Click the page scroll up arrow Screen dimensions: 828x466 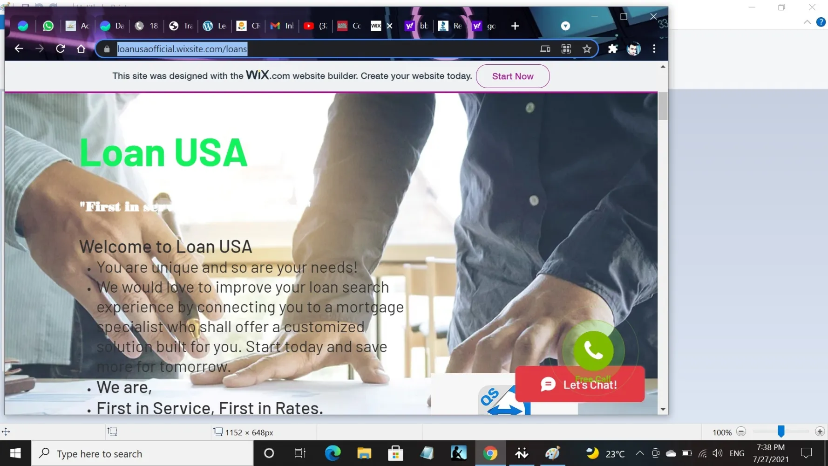coord(663,67)
